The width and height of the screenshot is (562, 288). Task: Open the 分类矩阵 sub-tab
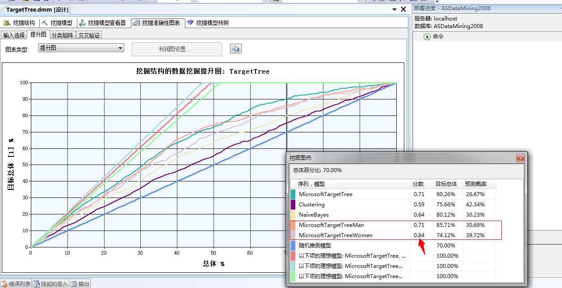tap(62, 35)
